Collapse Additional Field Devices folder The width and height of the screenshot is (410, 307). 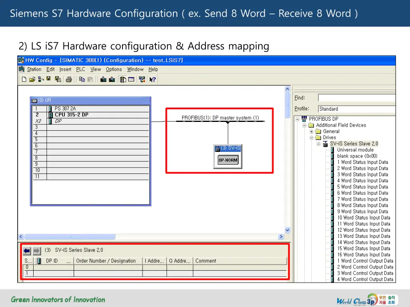click(x=304, y=126)
